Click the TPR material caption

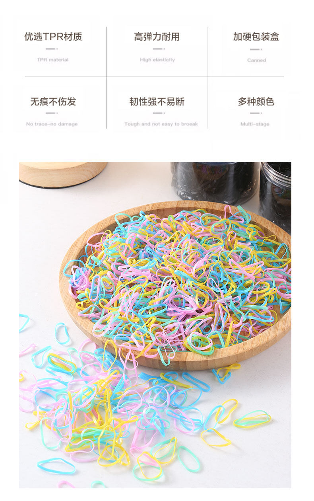coord(53,60)
